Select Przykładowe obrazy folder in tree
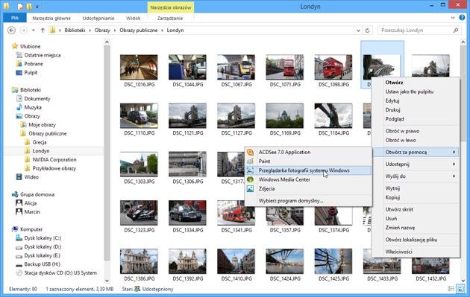Screen dimensions: 470x297 (x=54, y=168)
